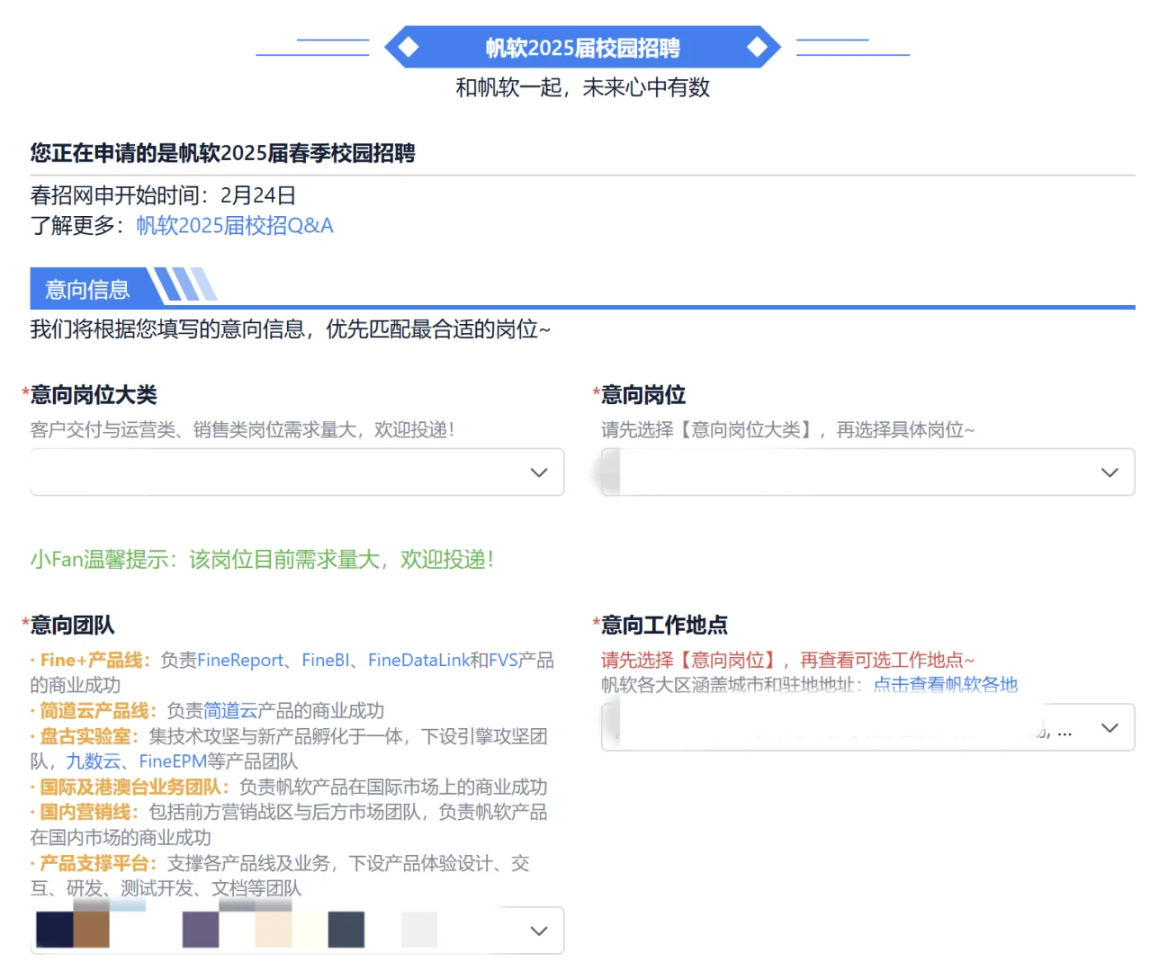Follow the FineEPM product link

[173, 761]
